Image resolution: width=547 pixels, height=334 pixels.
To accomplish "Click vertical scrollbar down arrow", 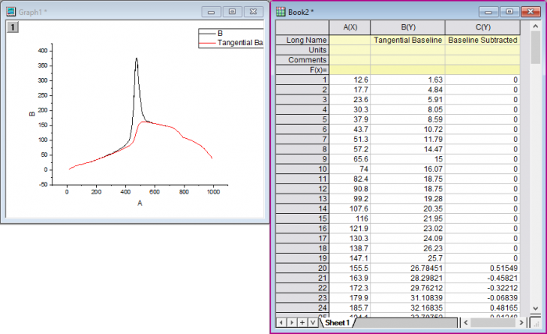I will pos(535,308).
